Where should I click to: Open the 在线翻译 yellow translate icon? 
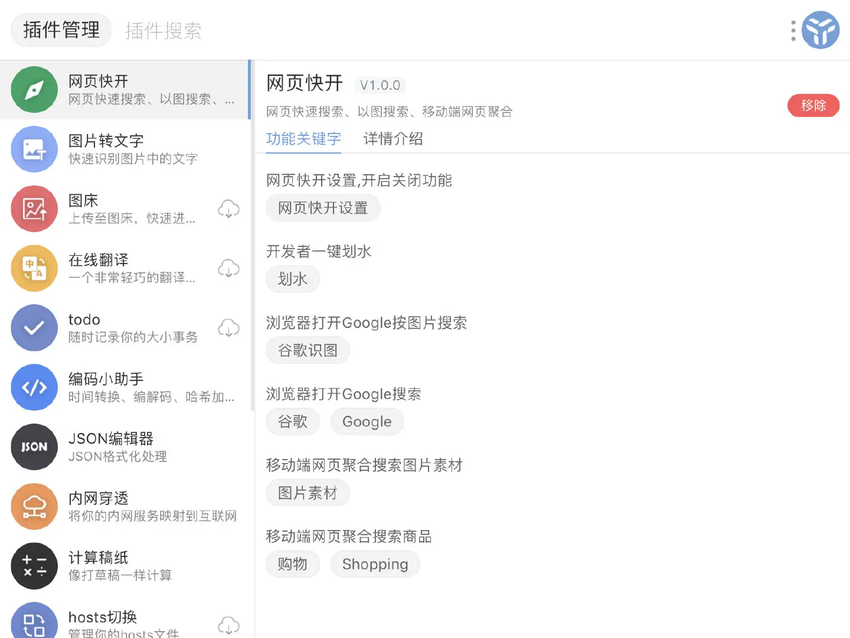point(34,268)
